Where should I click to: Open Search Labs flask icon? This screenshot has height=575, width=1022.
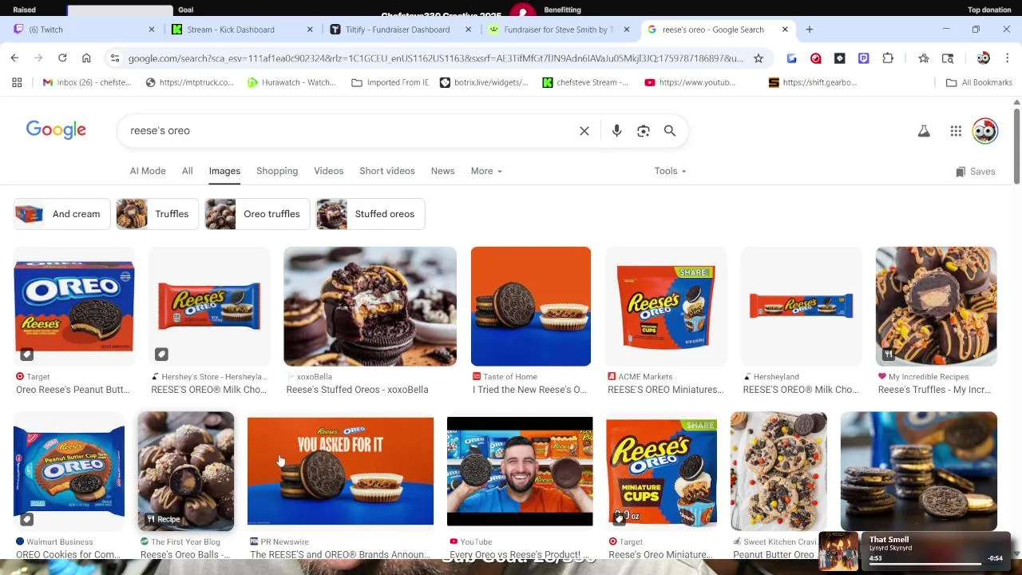coord(924,131)
